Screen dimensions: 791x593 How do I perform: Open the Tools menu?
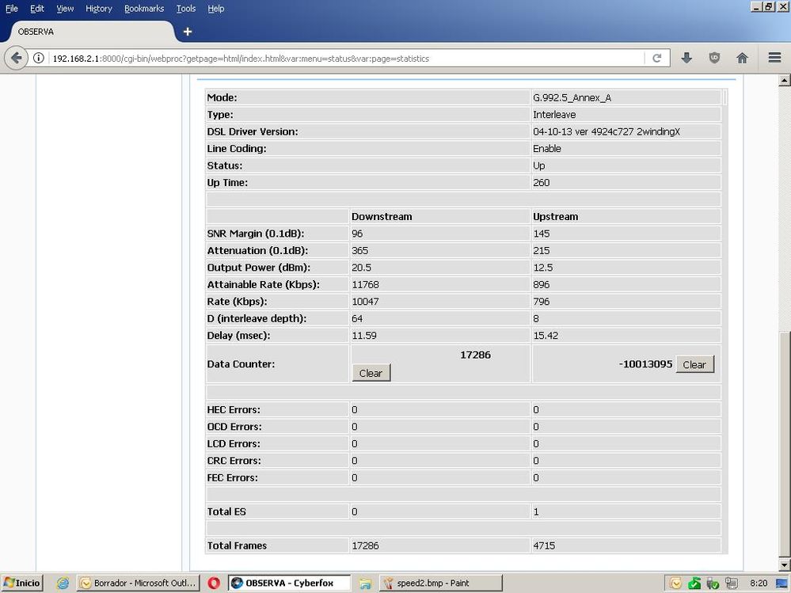[x=186, y=9]
